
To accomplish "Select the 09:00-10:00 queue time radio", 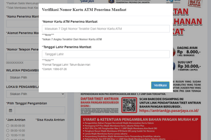I will click(x=8, y=131).
